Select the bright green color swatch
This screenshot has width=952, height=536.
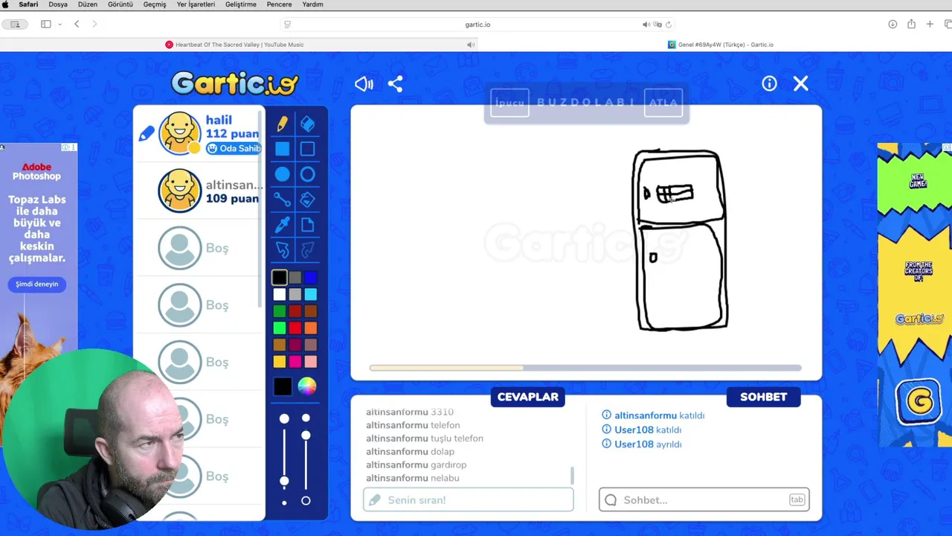tap(280, 328)
